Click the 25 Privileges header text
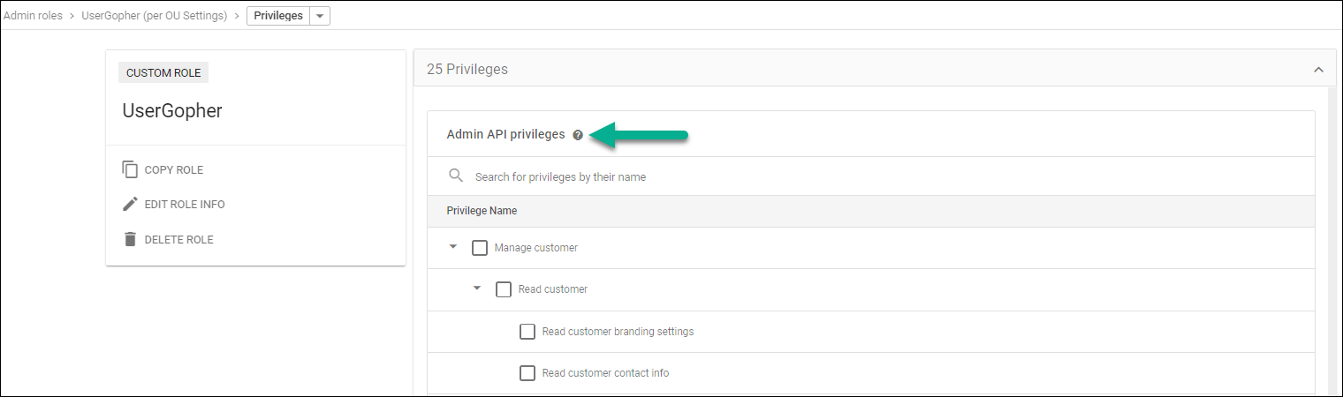Image resolution: width=1343 pixels, height=397 pixels. 467,69
